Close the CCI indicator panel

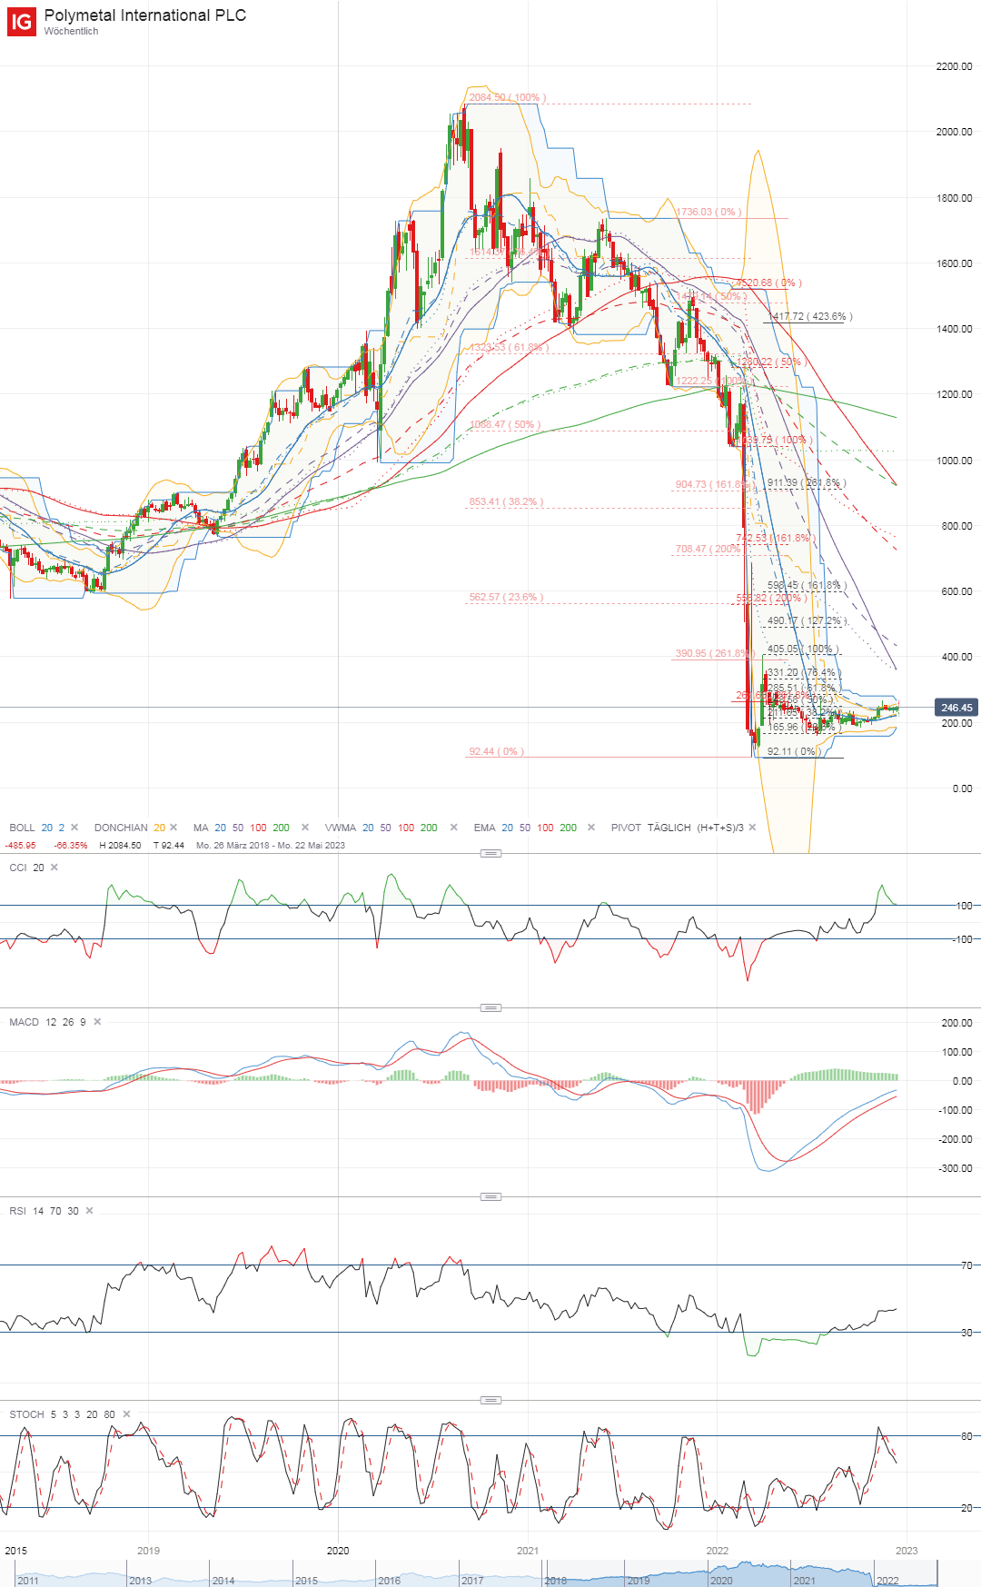pos(54,868)
